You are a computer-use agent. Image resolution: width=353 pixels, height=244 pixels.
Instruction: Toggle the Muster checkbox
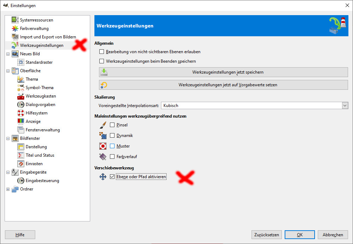click(x=112, y=146)
